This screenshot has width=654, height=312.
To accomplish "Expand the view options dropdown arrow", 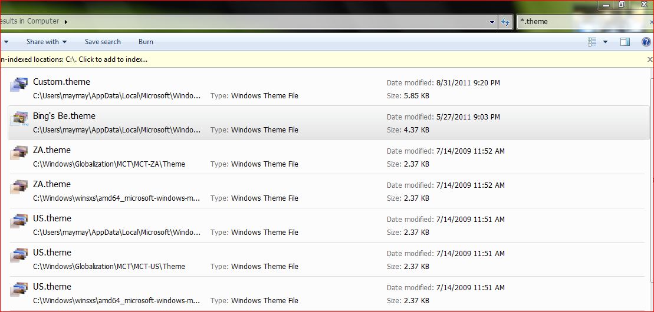I will (x=605, y=42).
